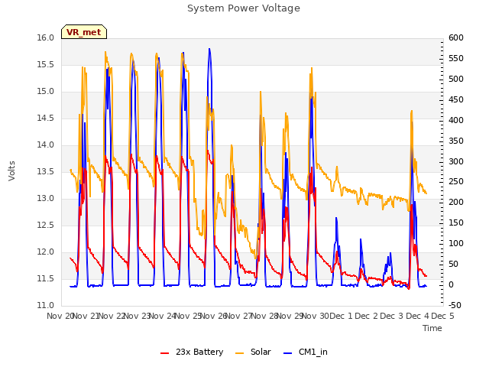Image resolution: width=489 pixels, height=367 pixels.
Task: Click the 600 right axis tick label
Action: tap(456, 37)
